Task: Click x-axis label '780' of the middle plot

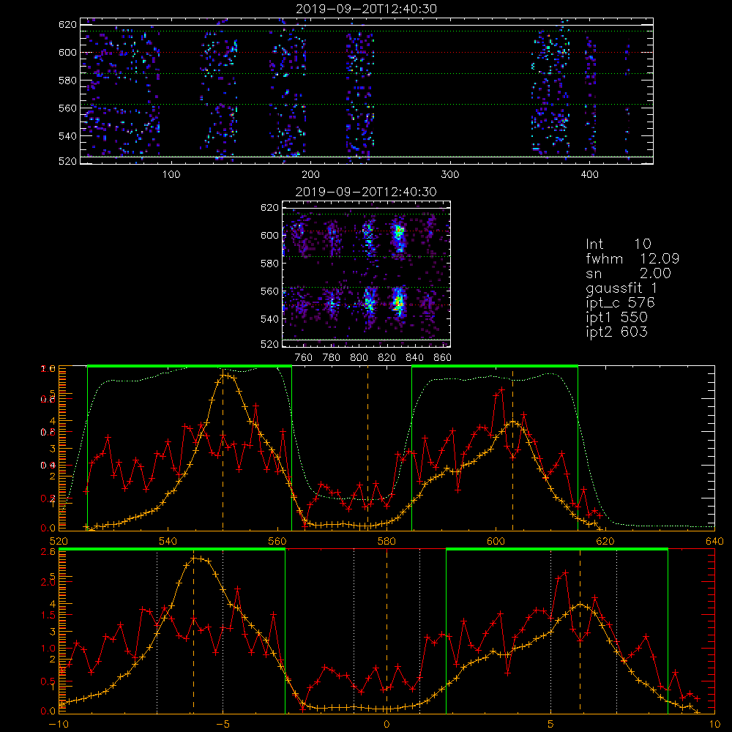Action: click(332, 358)
